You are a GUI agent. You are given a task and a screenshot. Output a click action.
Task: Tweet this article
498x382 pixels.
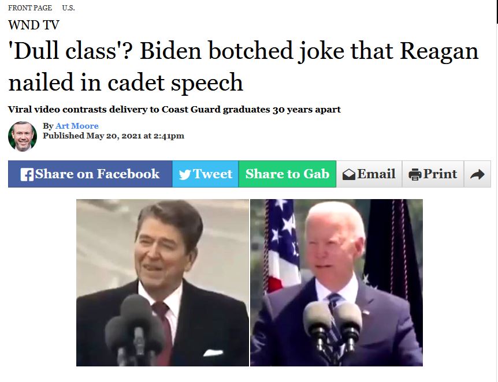coord(206,174)
